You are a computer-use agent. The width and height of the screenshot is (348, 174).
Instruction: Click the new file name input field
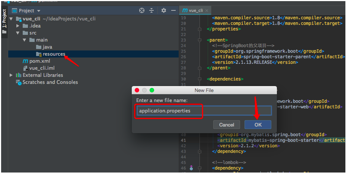click(204, 111)
